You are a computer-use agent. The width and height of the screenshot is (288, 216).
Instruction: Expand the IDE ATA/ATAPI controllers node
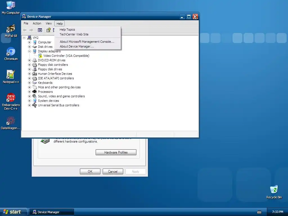[x=29, y=78]
